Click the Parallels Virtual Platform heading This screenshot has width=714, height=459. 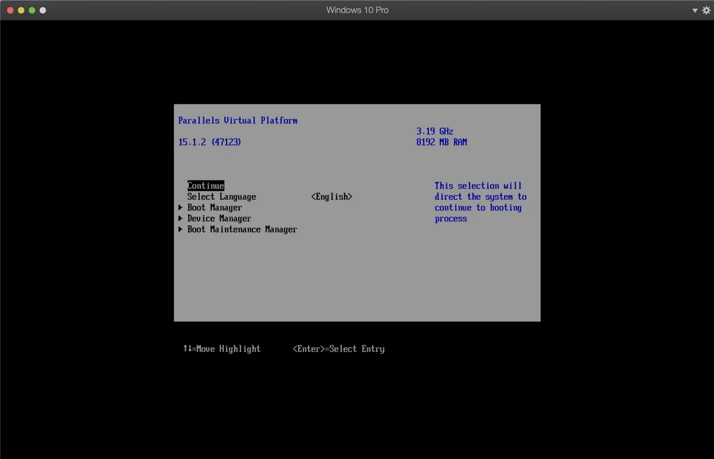click(238, 120)
